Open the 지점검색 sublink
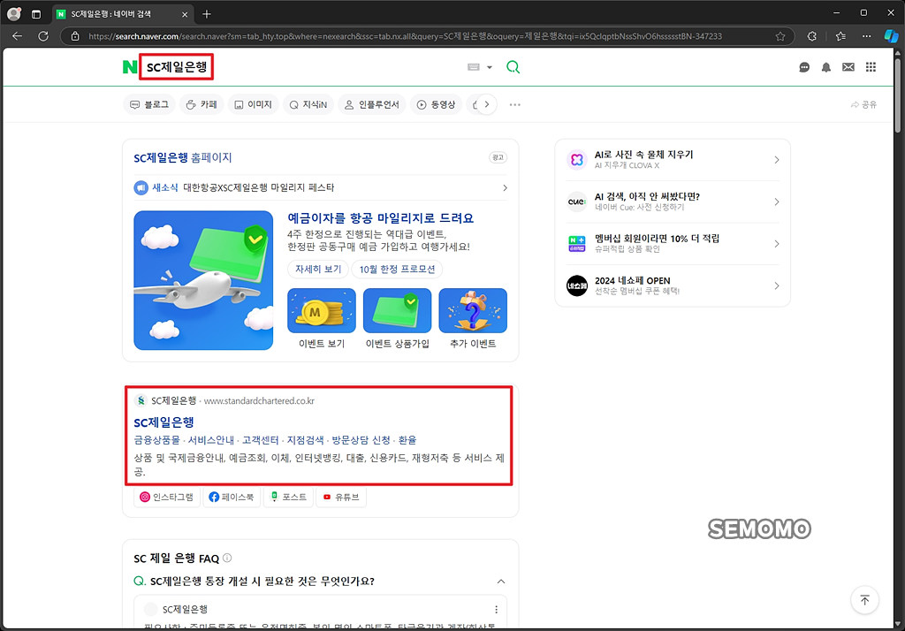905x631 pixels. [x=305, y=440]
